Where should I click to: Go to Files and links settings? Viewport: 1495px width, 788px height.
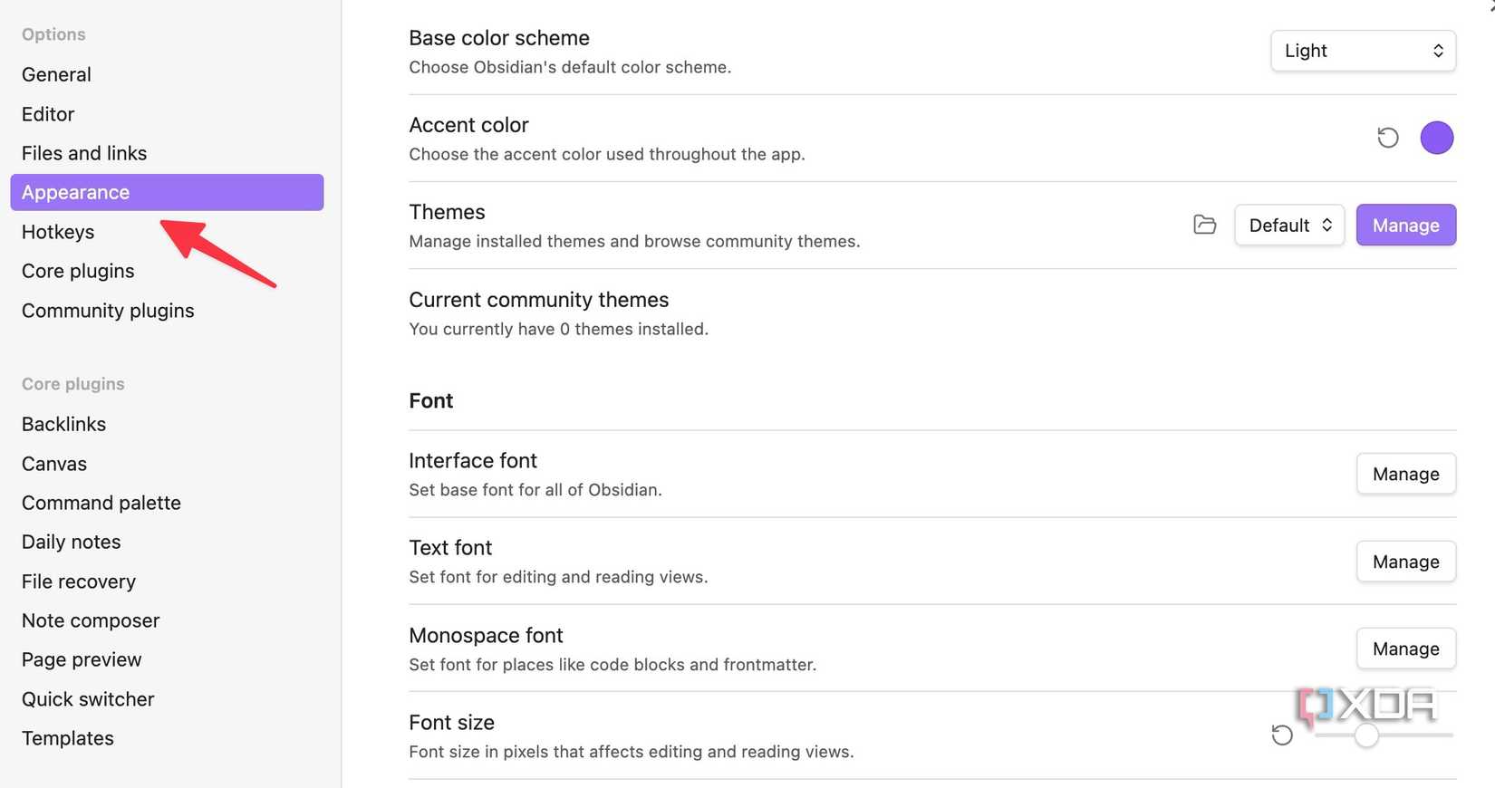coord(84,153)
